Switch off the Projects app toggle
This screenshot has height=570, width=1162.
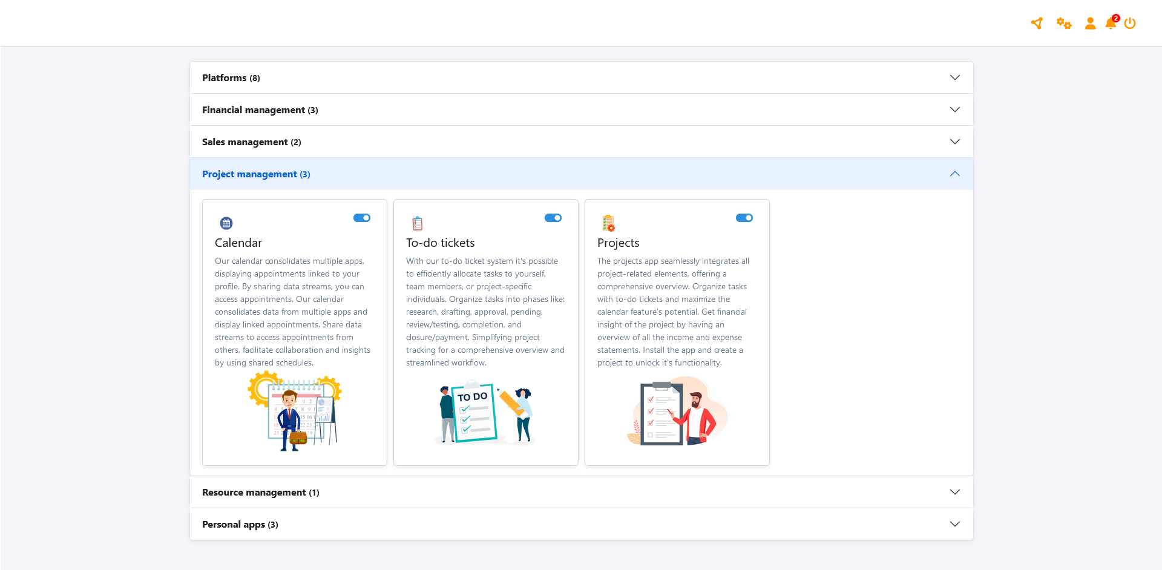click(744, 218)
